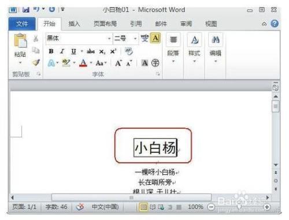289x220 pixels.
Task: Toggle Strikethrough (abc) formatting
Action: [x=90, y=51]
